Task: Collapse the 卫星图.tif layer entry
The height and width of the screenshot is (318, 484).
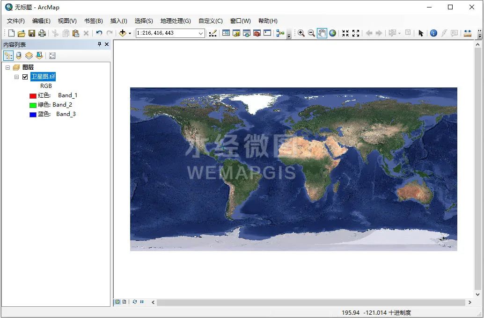Action: coord(16,77)
